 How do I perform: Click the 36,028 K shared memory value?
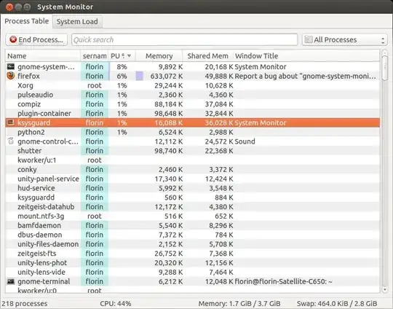tap(219, 122)
